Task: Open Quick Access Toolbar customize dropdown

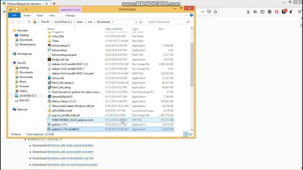Action: coord(27,9)
